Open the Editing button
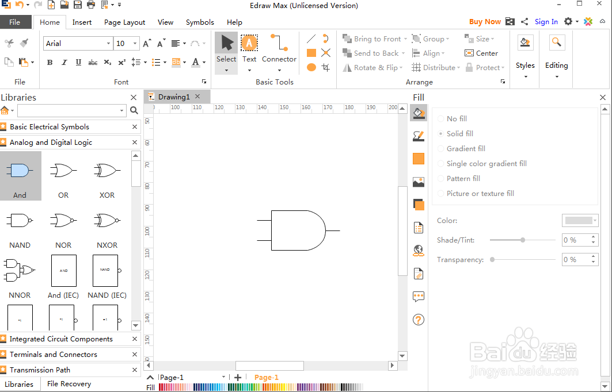 tap(557, 56)
